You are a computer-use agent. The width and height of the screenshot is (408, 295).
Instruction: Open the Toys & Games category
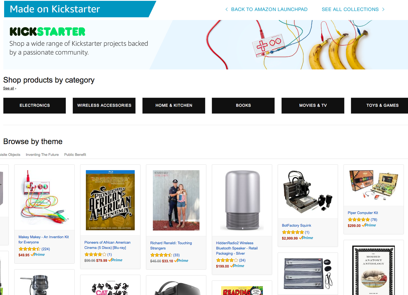point(379,105)
